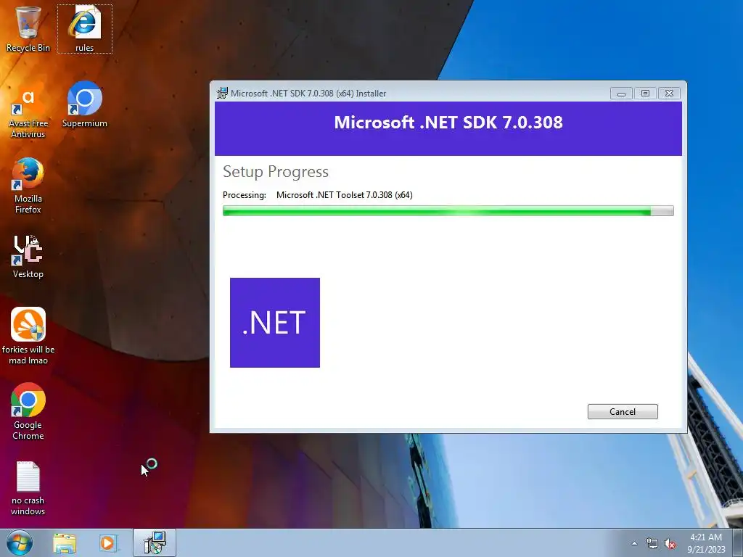743x557 pixels.
Task: Show hidden tray icons arrow
Action: (x=634, y=543)
